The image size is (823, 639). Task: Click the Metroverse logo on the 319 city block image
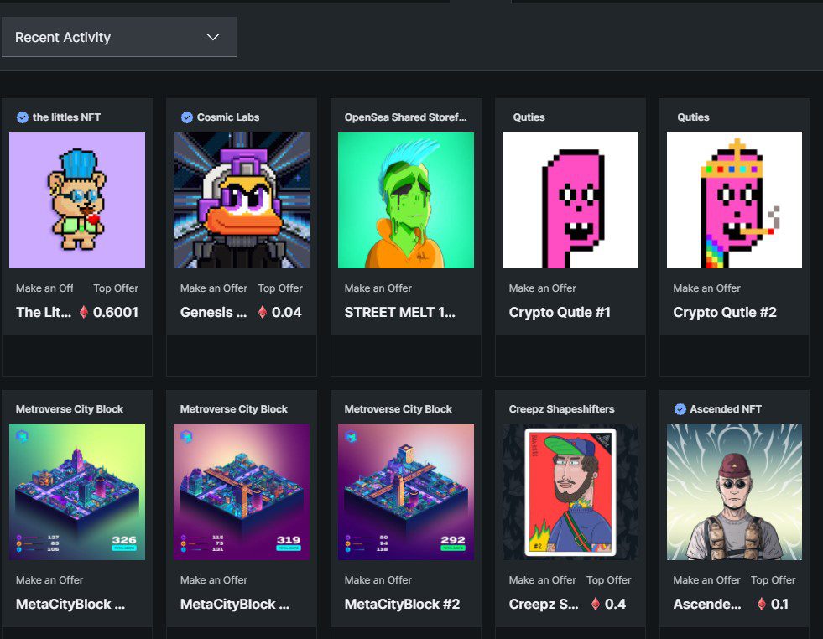pos(186,436)
